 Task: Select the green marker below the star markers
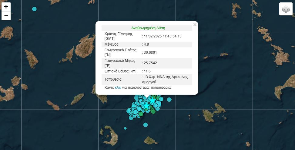point(153,111)
